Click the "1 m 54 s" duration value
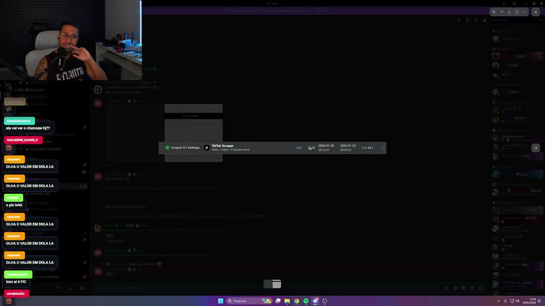Image resolution: width=545 pixels, height=306 pixels. [367, 147]
